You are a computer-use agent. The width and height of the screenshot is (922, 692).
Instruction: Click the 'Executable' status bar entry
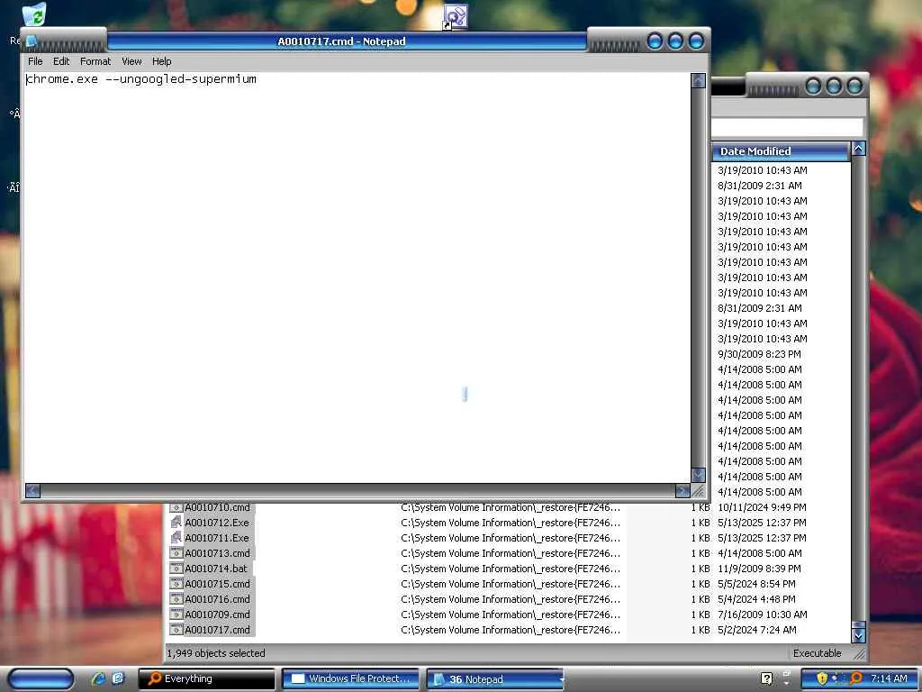click(817, 653)
